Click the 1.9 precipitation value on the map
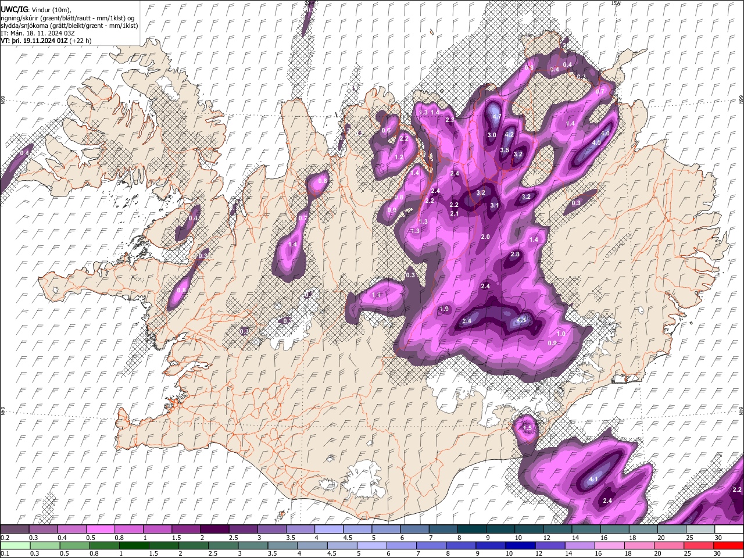The image size is (744, 558). [x=445, y=309]
